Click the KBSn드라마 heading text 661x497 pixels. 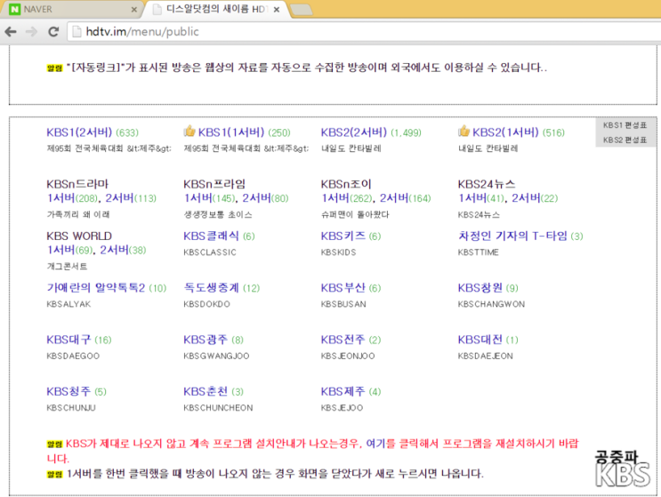[77, 184]
